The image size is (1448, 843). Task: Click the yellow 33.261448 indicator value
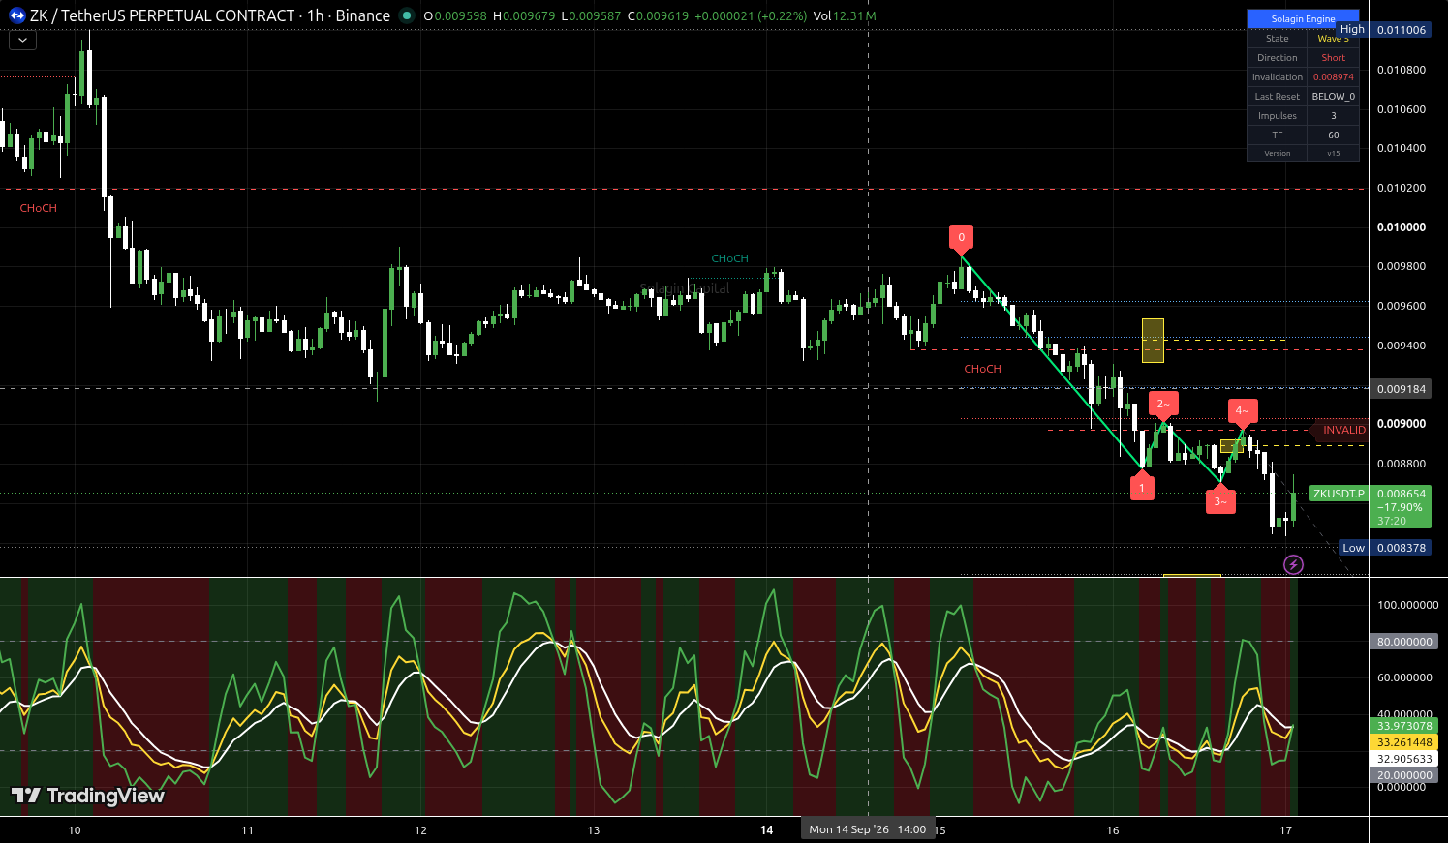pyautogui.click(x=1404, y=742)
